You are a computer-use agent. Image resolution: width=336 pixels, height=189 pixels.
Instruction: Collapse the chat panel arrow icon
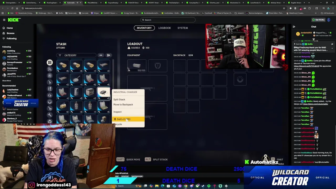coord(294,27)
